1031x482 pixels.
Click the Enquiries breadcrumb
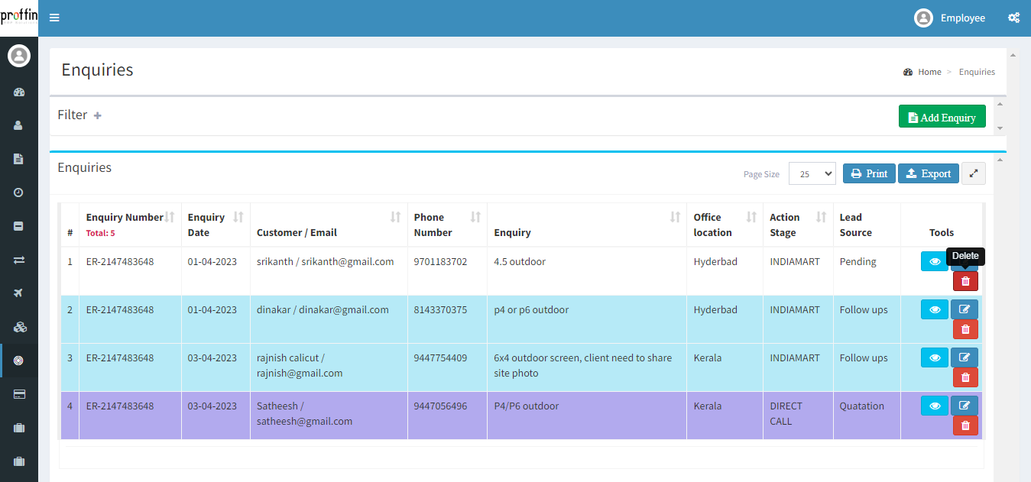click(x=977, y=72)
